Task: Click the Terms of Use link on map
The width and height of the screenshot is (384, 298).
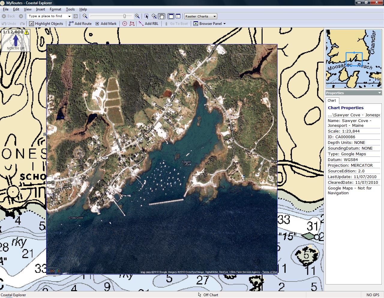Action: point(269,272)
